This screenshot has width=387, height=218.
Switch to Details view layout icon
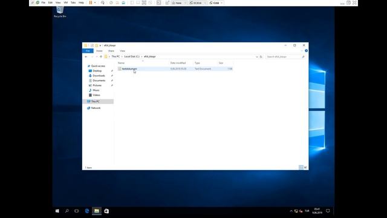click(x=301, y=167)
